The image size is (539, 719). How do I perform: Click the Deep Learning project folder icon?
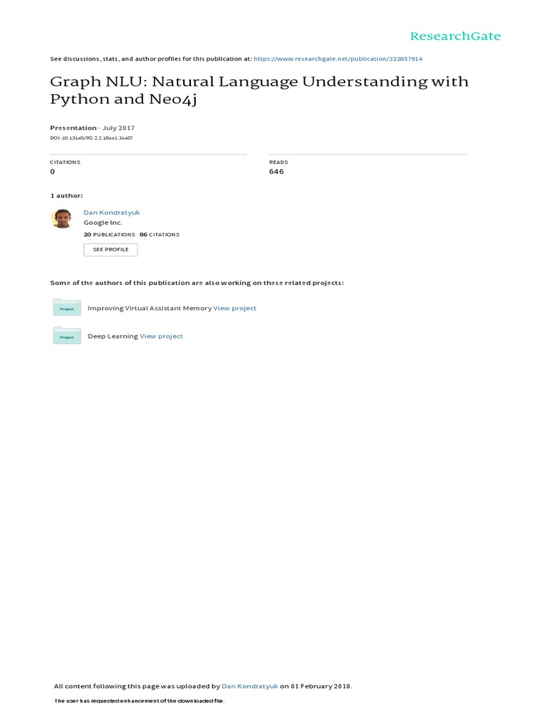(67, 336)
